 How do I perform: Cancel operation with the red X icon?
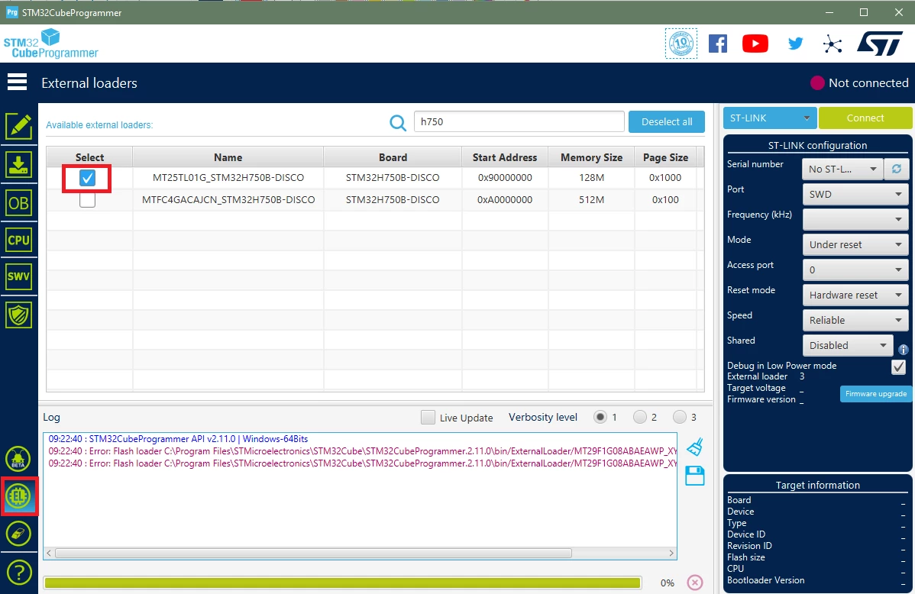[695, 583]
